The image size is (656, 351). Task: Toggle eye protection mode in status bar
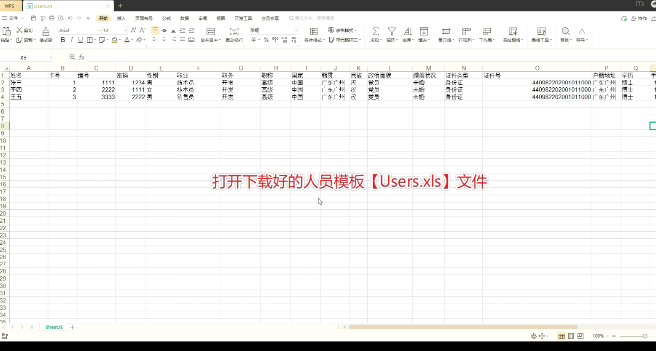tap(534, 336)
